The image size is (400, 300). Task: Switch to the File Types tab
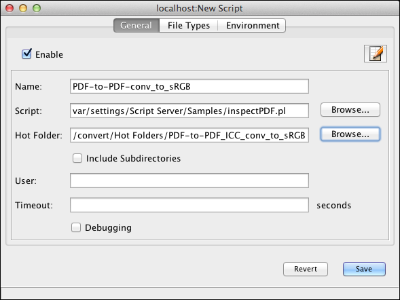pos(189,26)
